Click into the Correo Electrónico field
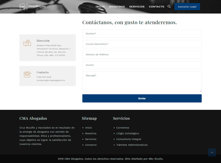Viewport: 221px width, 163px height. (x=142, y=44)
